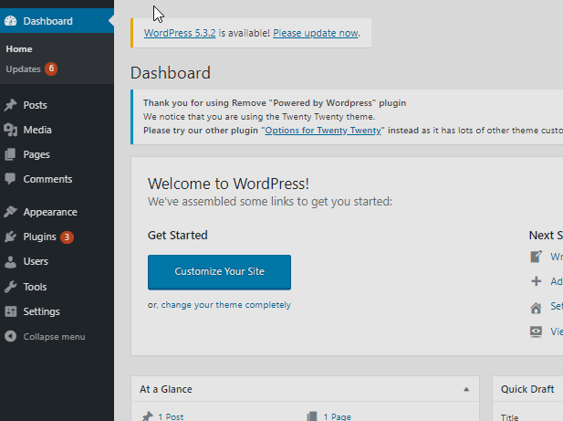The height and width of the screenshot is (421, 563).
Task: Click the Users person icon
Action: pos(10,261)
